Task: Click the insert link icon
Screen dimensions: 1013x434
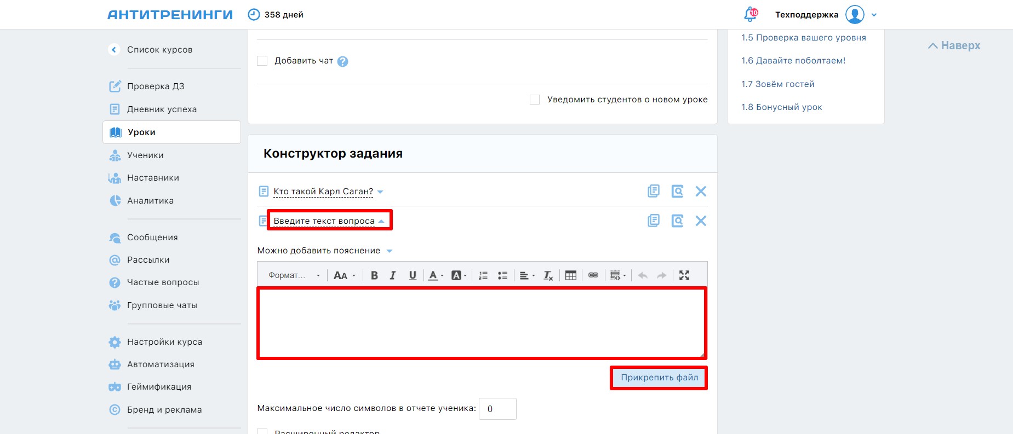Action: (x=593, y=275)
